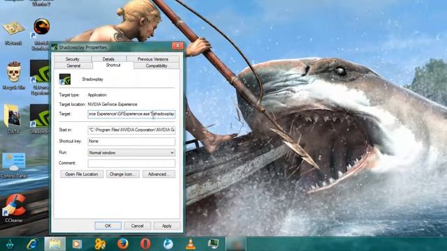Launch VLC media player from taskbar

pos(191,244)
